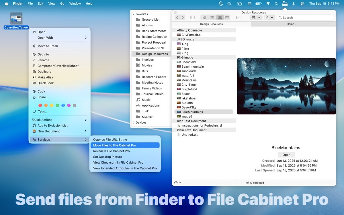Collapse the Favorites section
The image size is (344, 215).
(x=133, y=14)
